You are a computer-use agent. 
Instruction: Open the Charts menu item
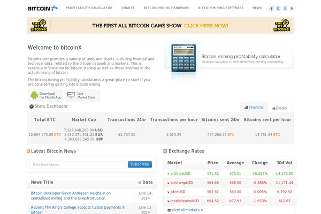click(128, 8)
